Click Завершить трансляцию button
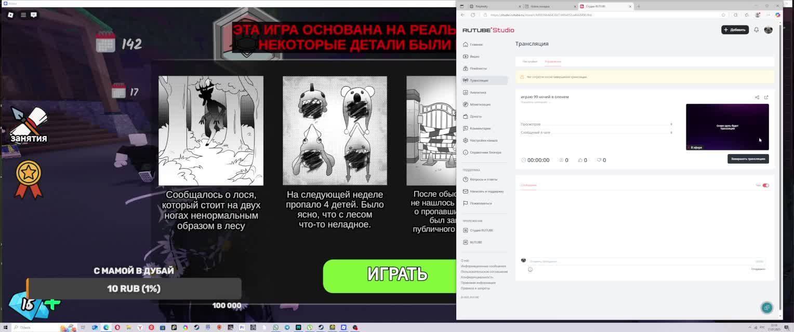Image resolution: width=794 pixels, height=332 pixels. (748, 159)
